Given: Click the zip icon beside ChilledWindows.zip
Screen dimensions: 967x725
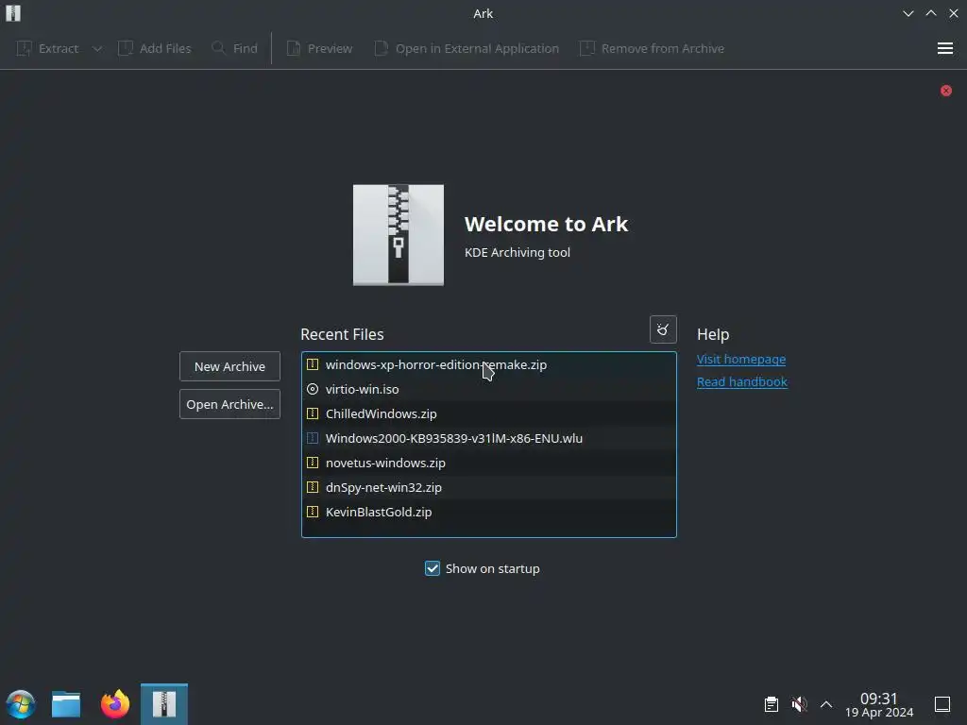Looking at the screenshot, I should 313,413.
